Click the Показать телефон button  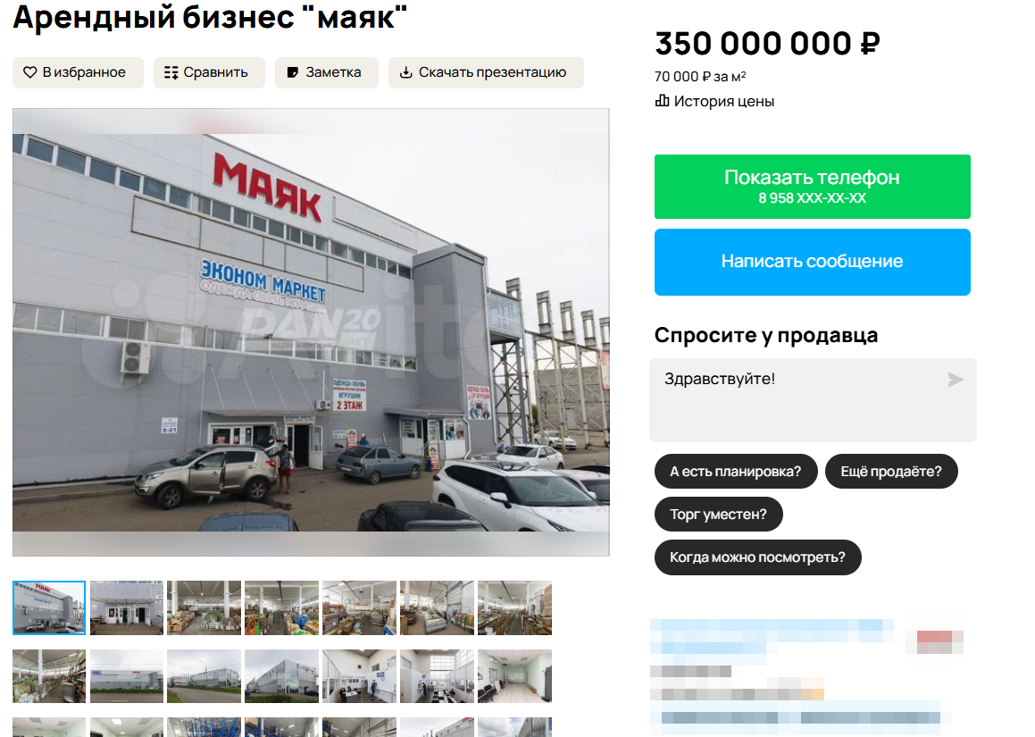point(812,186)
